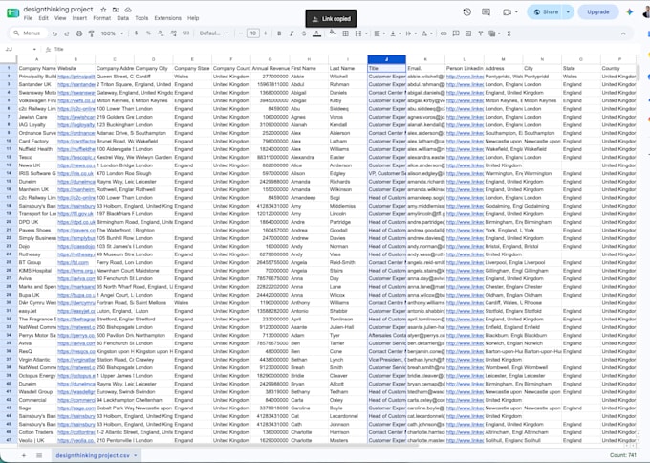650x463 pixels.
Task: Open the Principality website link in row 2
Action: coord(76,77)
